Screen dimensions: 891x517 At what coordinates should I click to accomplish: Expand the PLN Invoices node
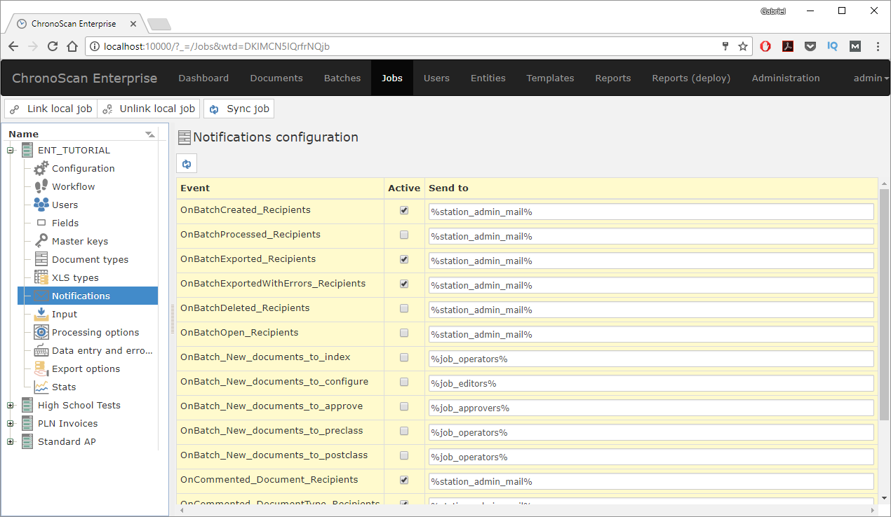(x=10, y=423)
